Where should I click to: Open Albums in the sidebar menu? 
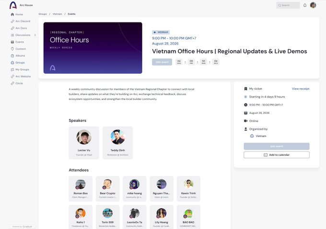click(20, 55)
